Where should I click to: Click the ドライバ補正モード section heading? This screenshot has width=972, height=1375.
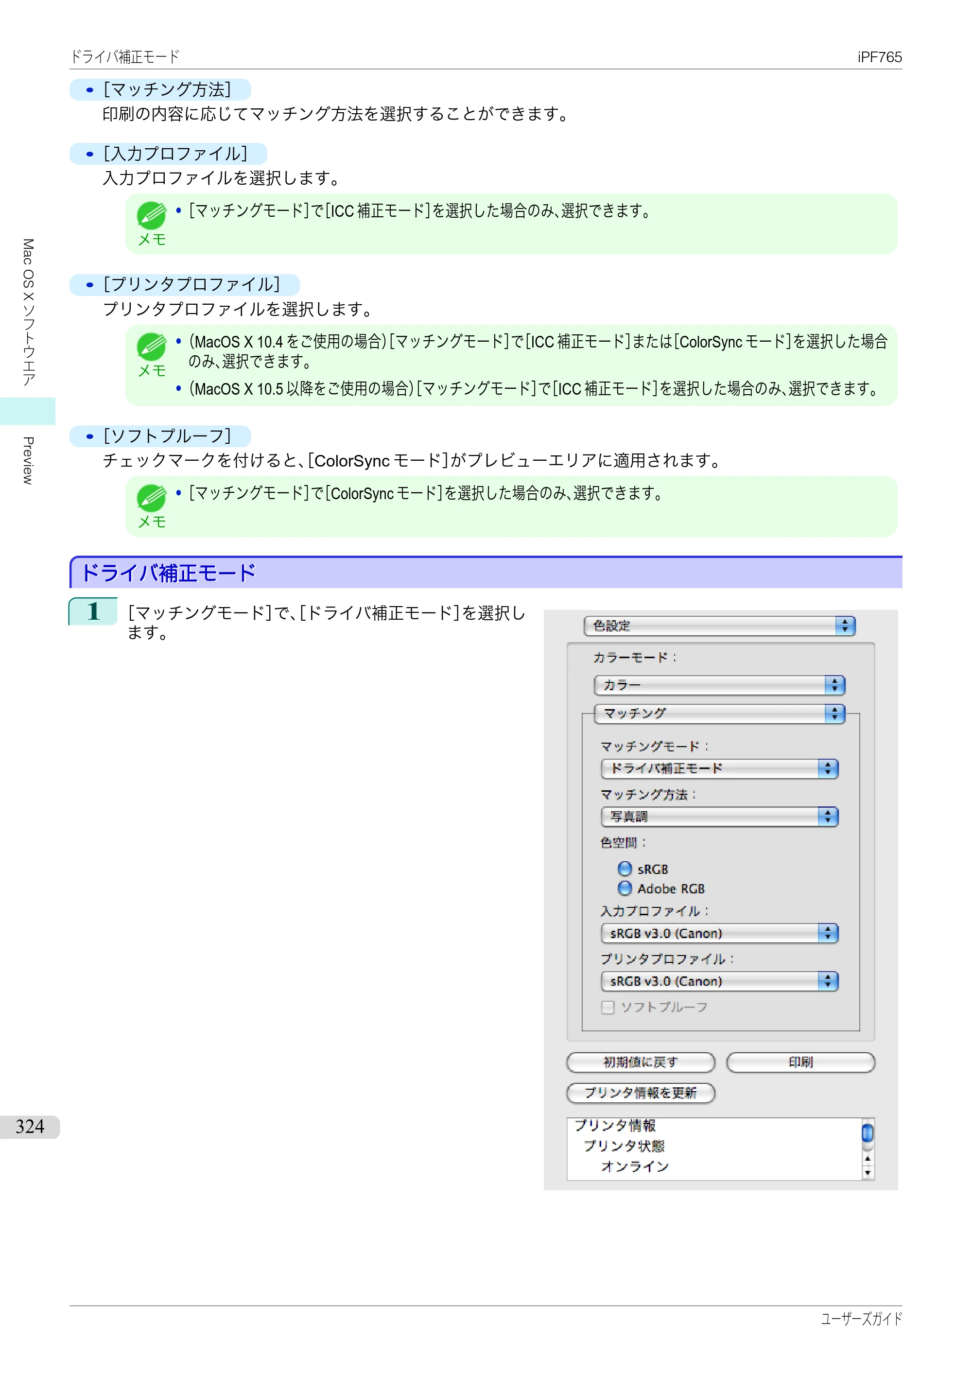[x=169, y=573]
